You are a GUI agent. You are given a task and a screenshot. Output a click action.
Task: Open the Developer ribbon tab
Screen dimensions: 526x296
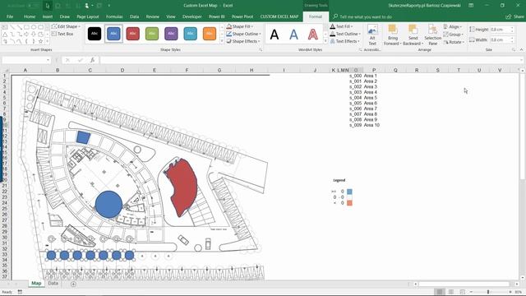pyautogui.click(x=192, y=16)
